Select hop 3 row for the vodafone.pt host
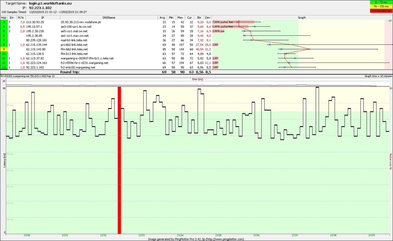393x241 pixels. [x=79, y=22]
